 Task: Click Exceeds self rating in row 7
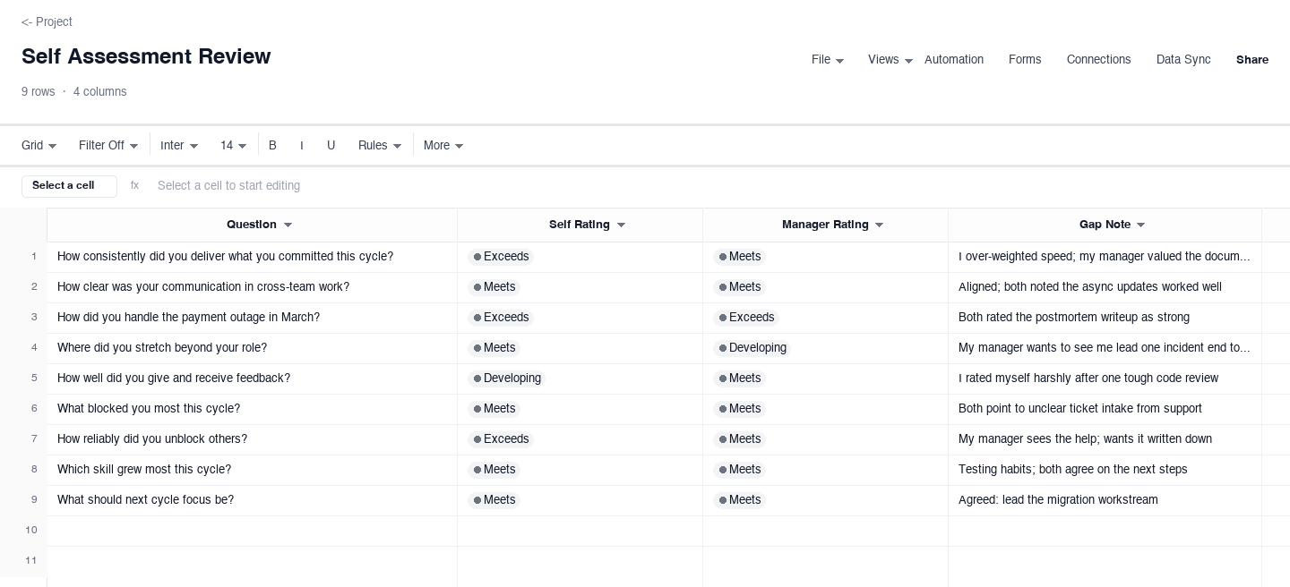point(500,439)
